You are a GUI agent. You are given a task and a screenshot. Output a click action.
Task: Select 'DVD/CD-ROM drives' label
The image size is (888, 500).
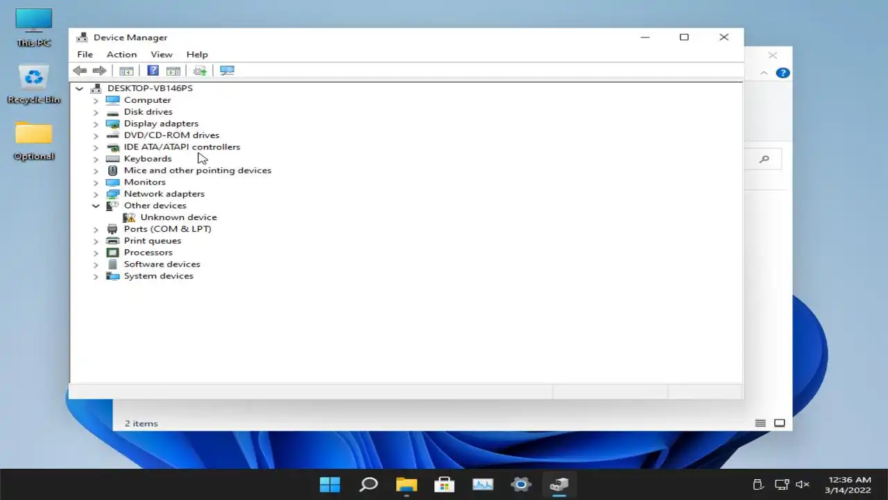pos(171,135)
